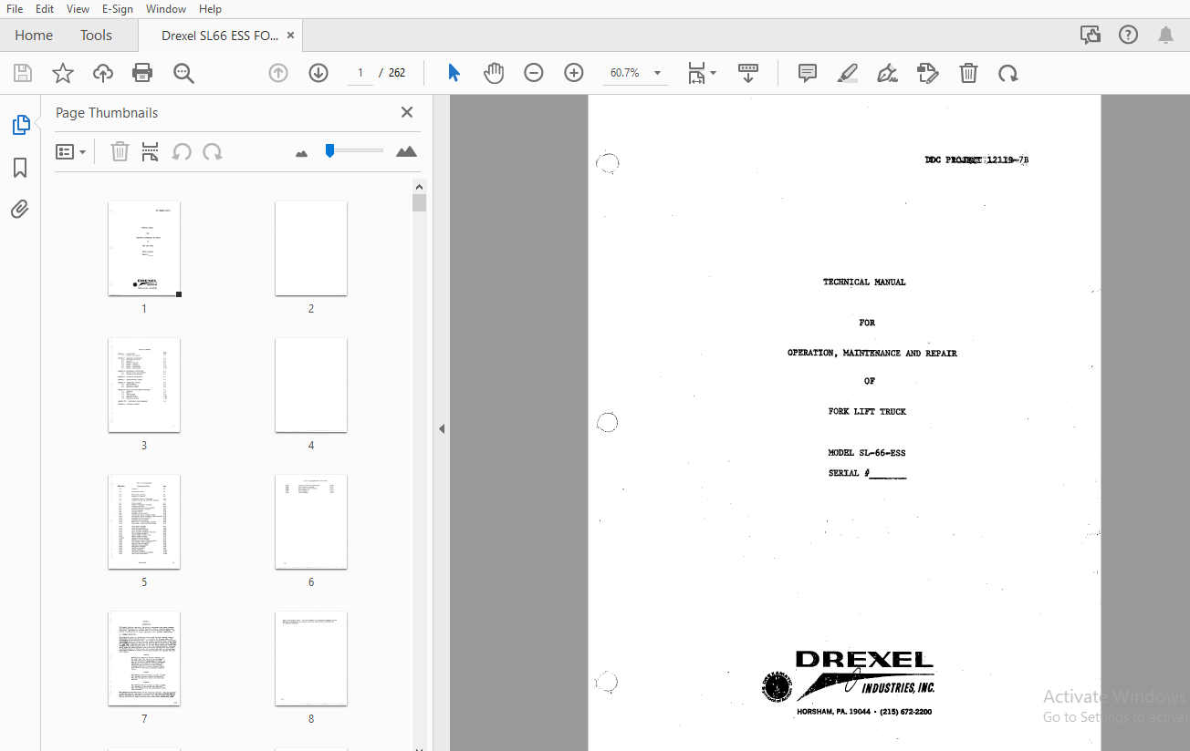Expand fit page options dropdown arrow
The image size is (1190, 751).
[714, 73]
